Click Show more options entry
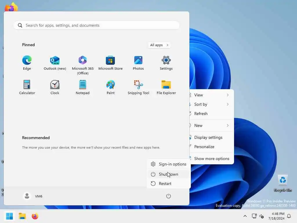 (211, 159)
